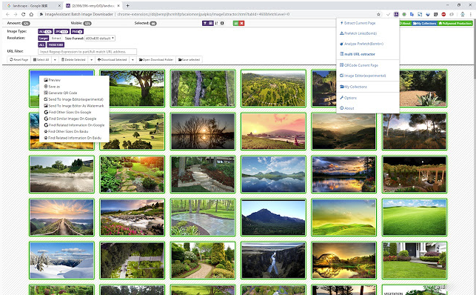Open the Chrome three-dot menu
The image size is (476, 295).
coord(471,14)
